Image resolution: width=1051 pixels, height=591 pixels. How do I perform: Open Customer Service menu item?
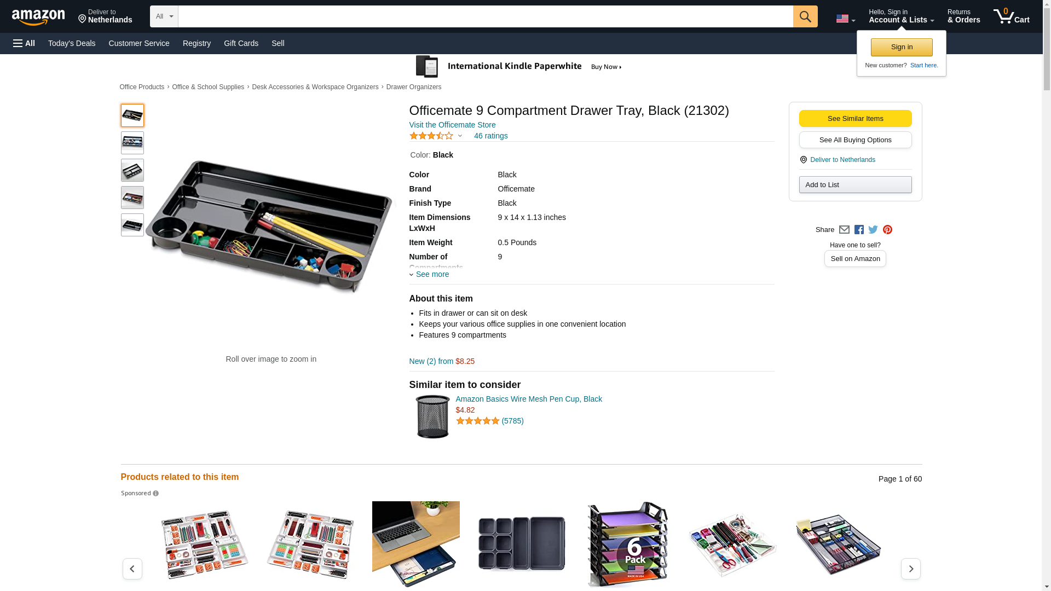(139, 43)
